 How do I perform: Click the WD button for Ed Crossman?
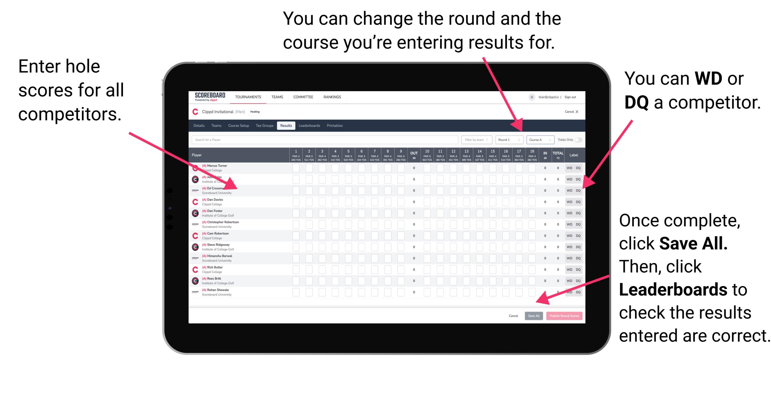click(x=569, y=190)
